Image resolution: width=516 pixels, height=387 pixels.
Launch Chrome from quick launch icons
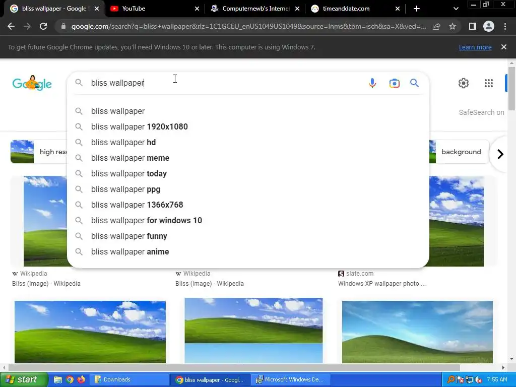point(70,379)
